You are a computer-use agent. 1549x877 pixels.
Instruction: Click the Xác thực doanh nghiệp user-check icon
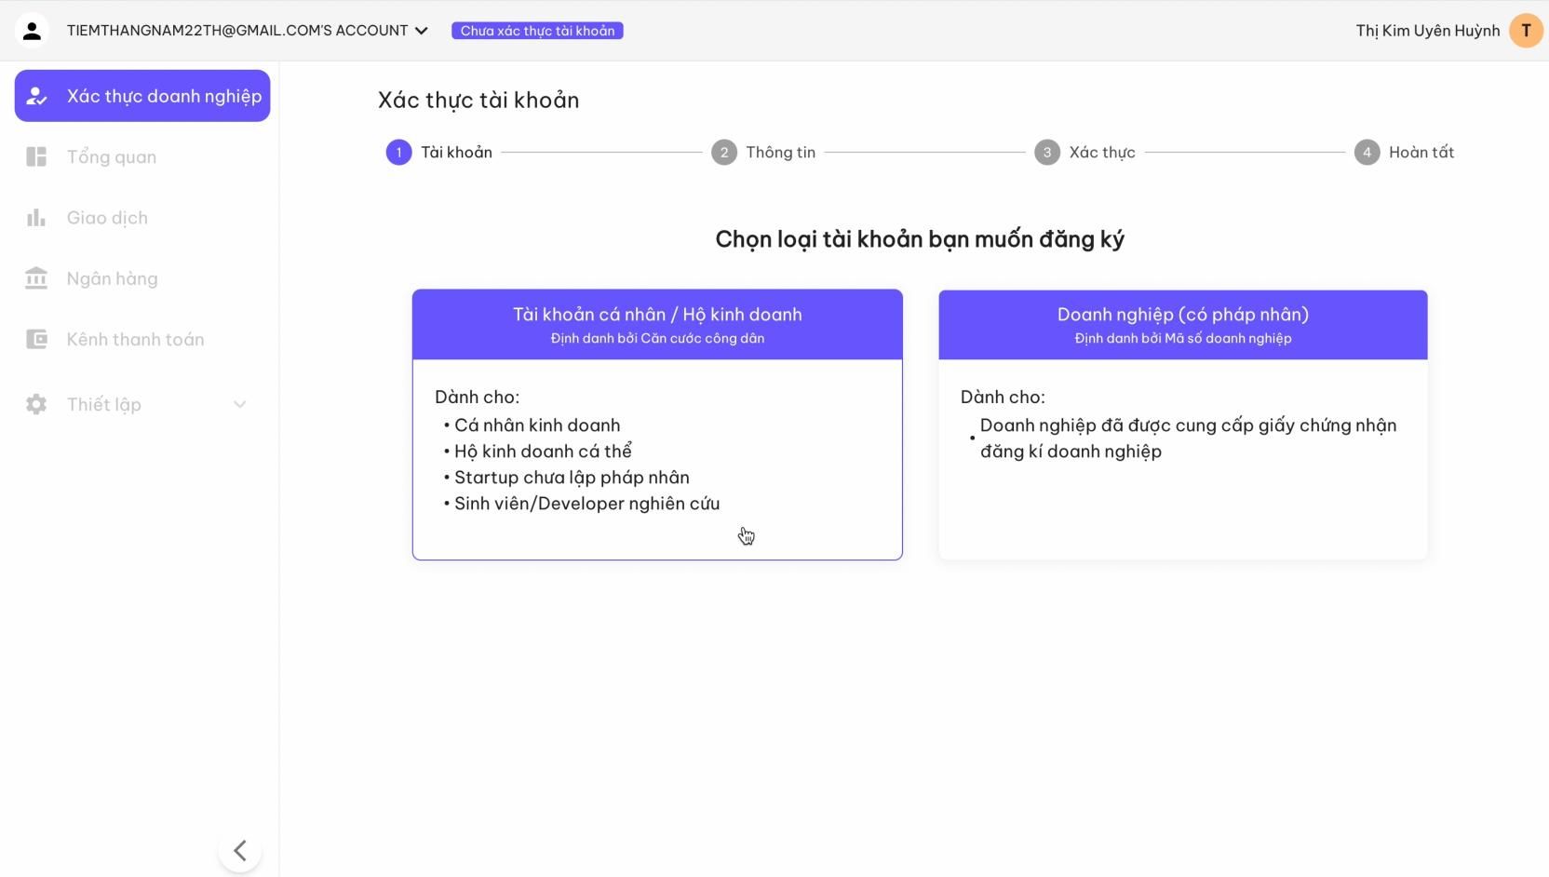click(36, 96)
